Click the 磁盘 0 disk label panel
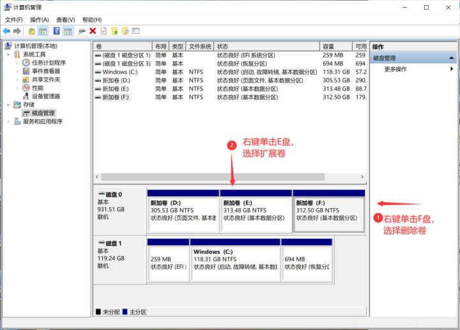Image resolution: width=460 pixels, height=330 pixels. (x=120, y=211)
